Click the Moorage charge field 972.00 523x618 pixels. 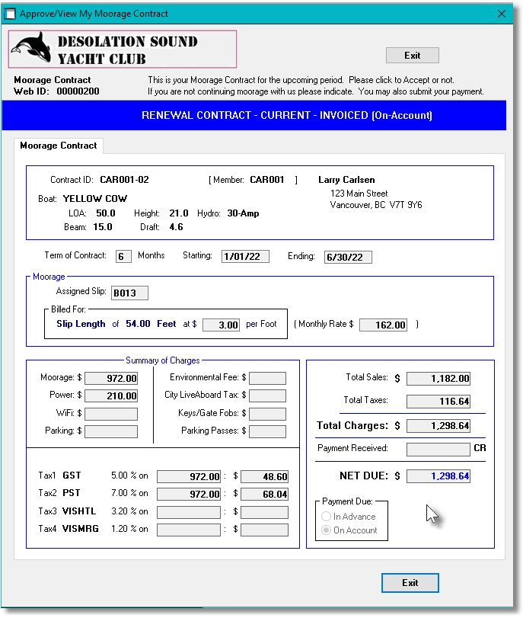coord(111,379)
